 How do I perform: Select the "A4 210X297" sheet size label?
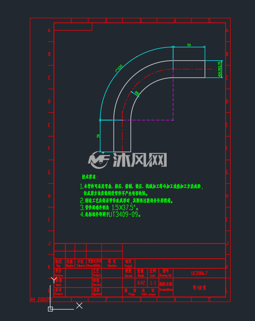click(x=42, y=299)
